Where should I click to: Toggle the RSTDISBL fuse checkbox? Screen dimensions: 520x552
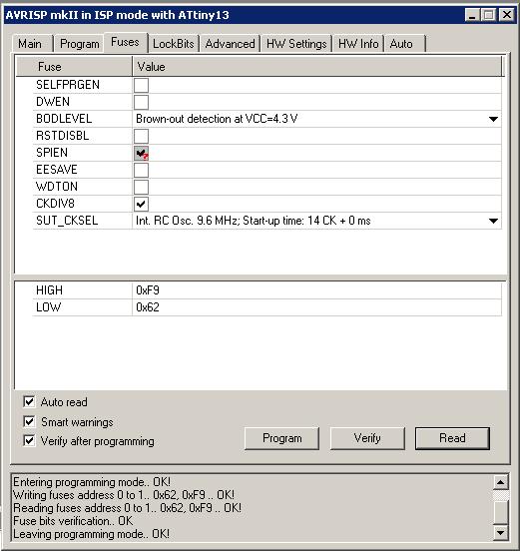click(141, 136)
